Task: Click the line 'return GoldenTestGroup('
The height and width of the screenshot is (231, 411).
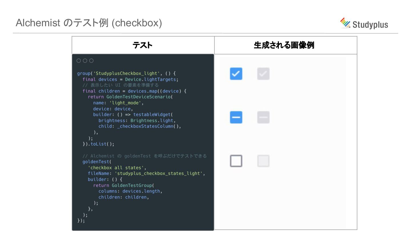Action: 124,185
